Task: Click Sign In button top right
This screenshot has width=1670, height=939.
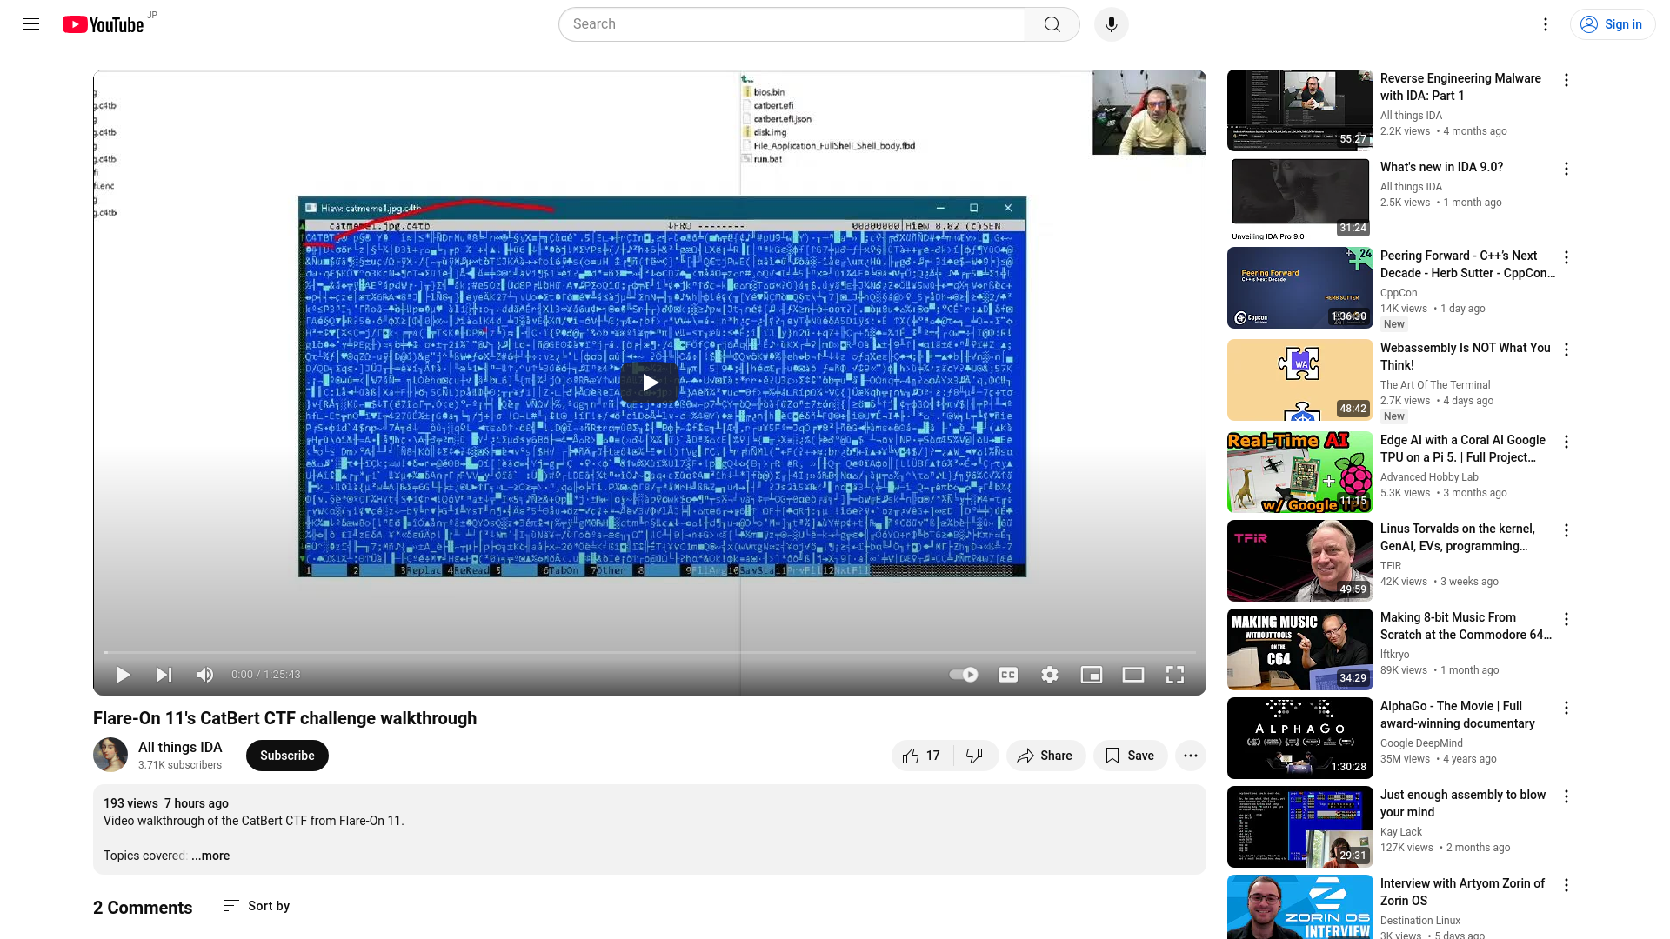Action: (x=1612, y=24)
